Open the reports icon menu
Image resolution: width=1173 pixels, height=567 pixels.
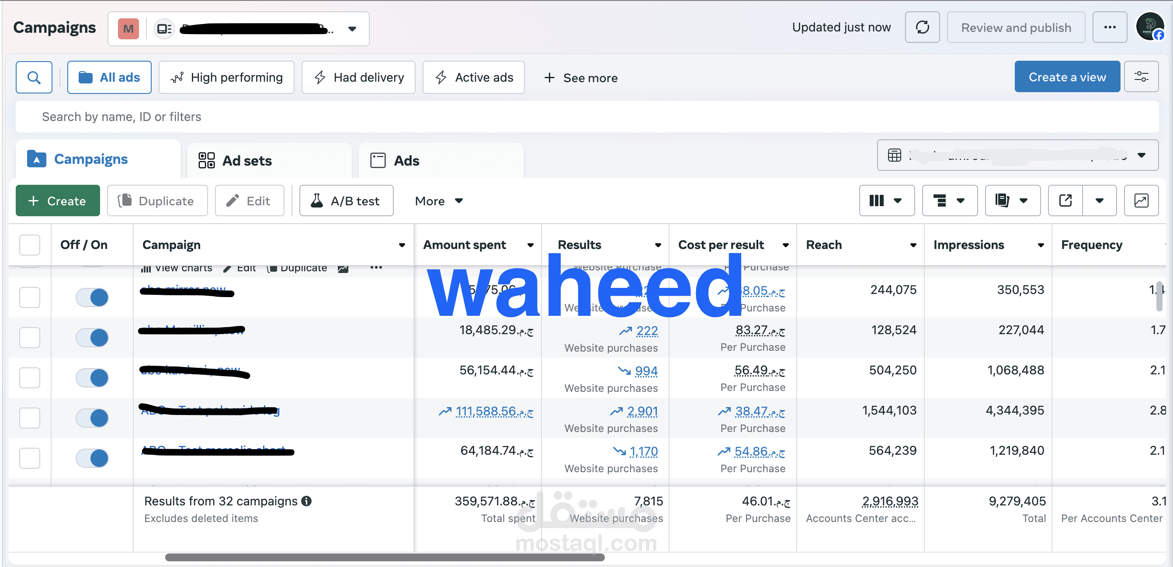1012,201
